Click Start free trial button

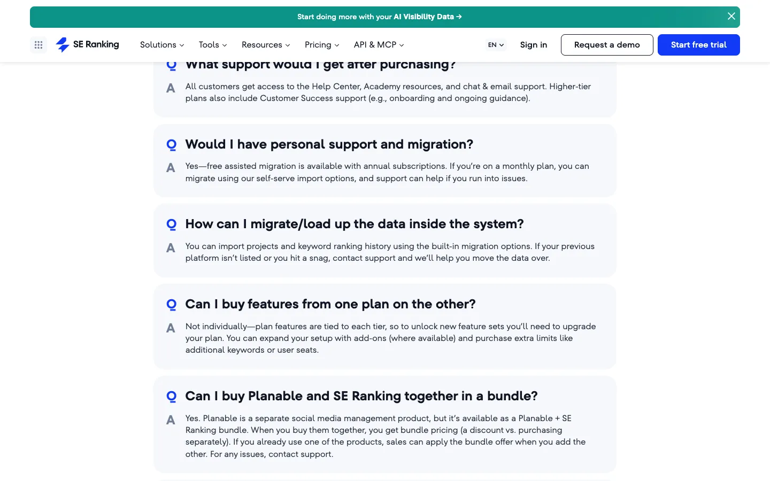point(699,45)
